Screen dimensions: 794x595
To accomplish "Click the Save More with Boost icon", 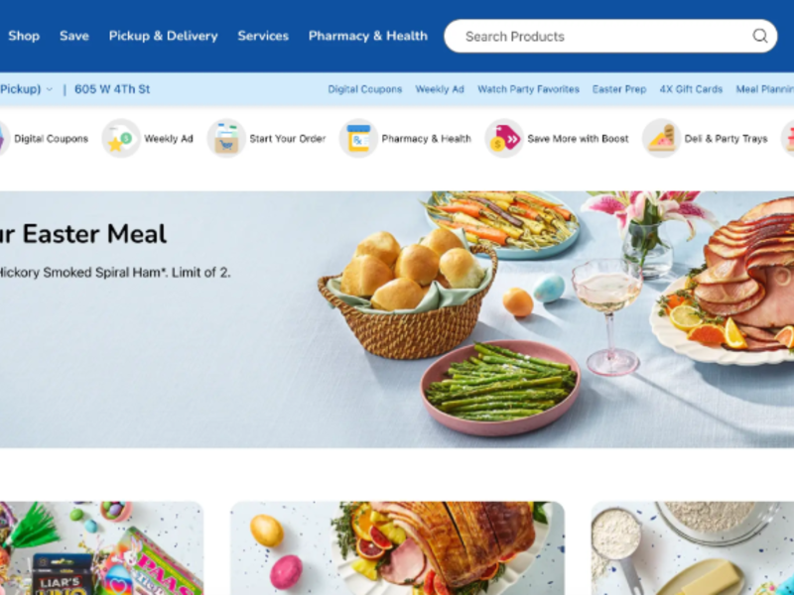I will click(x=504, y=139).
